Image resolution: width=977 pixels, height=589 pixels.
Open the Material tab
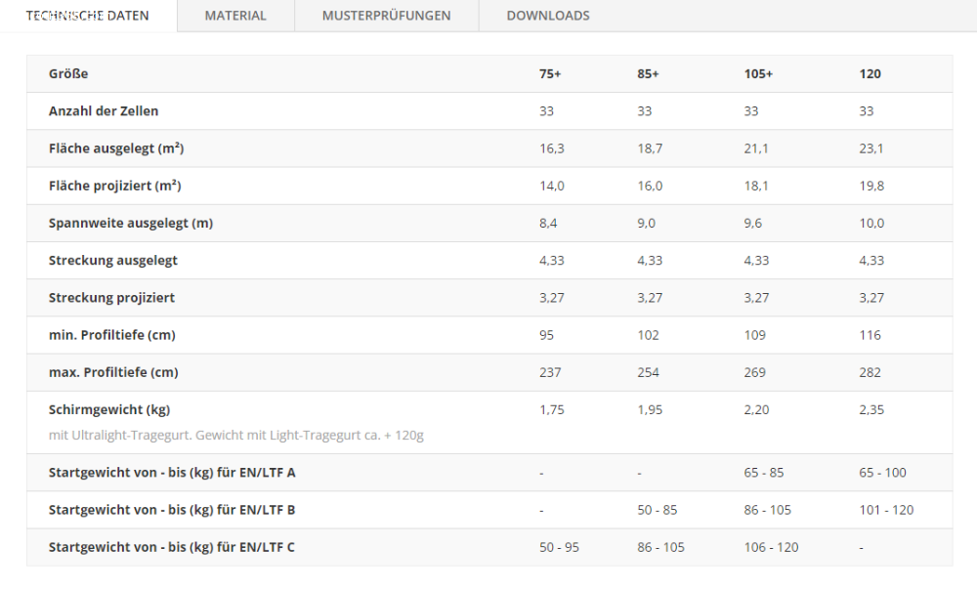tap(235, 16)
